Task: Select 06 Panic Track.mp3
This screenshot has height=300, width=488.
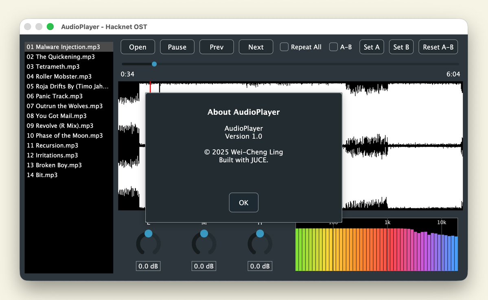Action: coord(69,96)
